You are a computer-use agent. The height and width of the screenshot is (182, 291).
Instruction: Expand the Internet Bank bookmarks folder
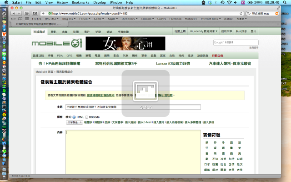(x=211, y=19)
